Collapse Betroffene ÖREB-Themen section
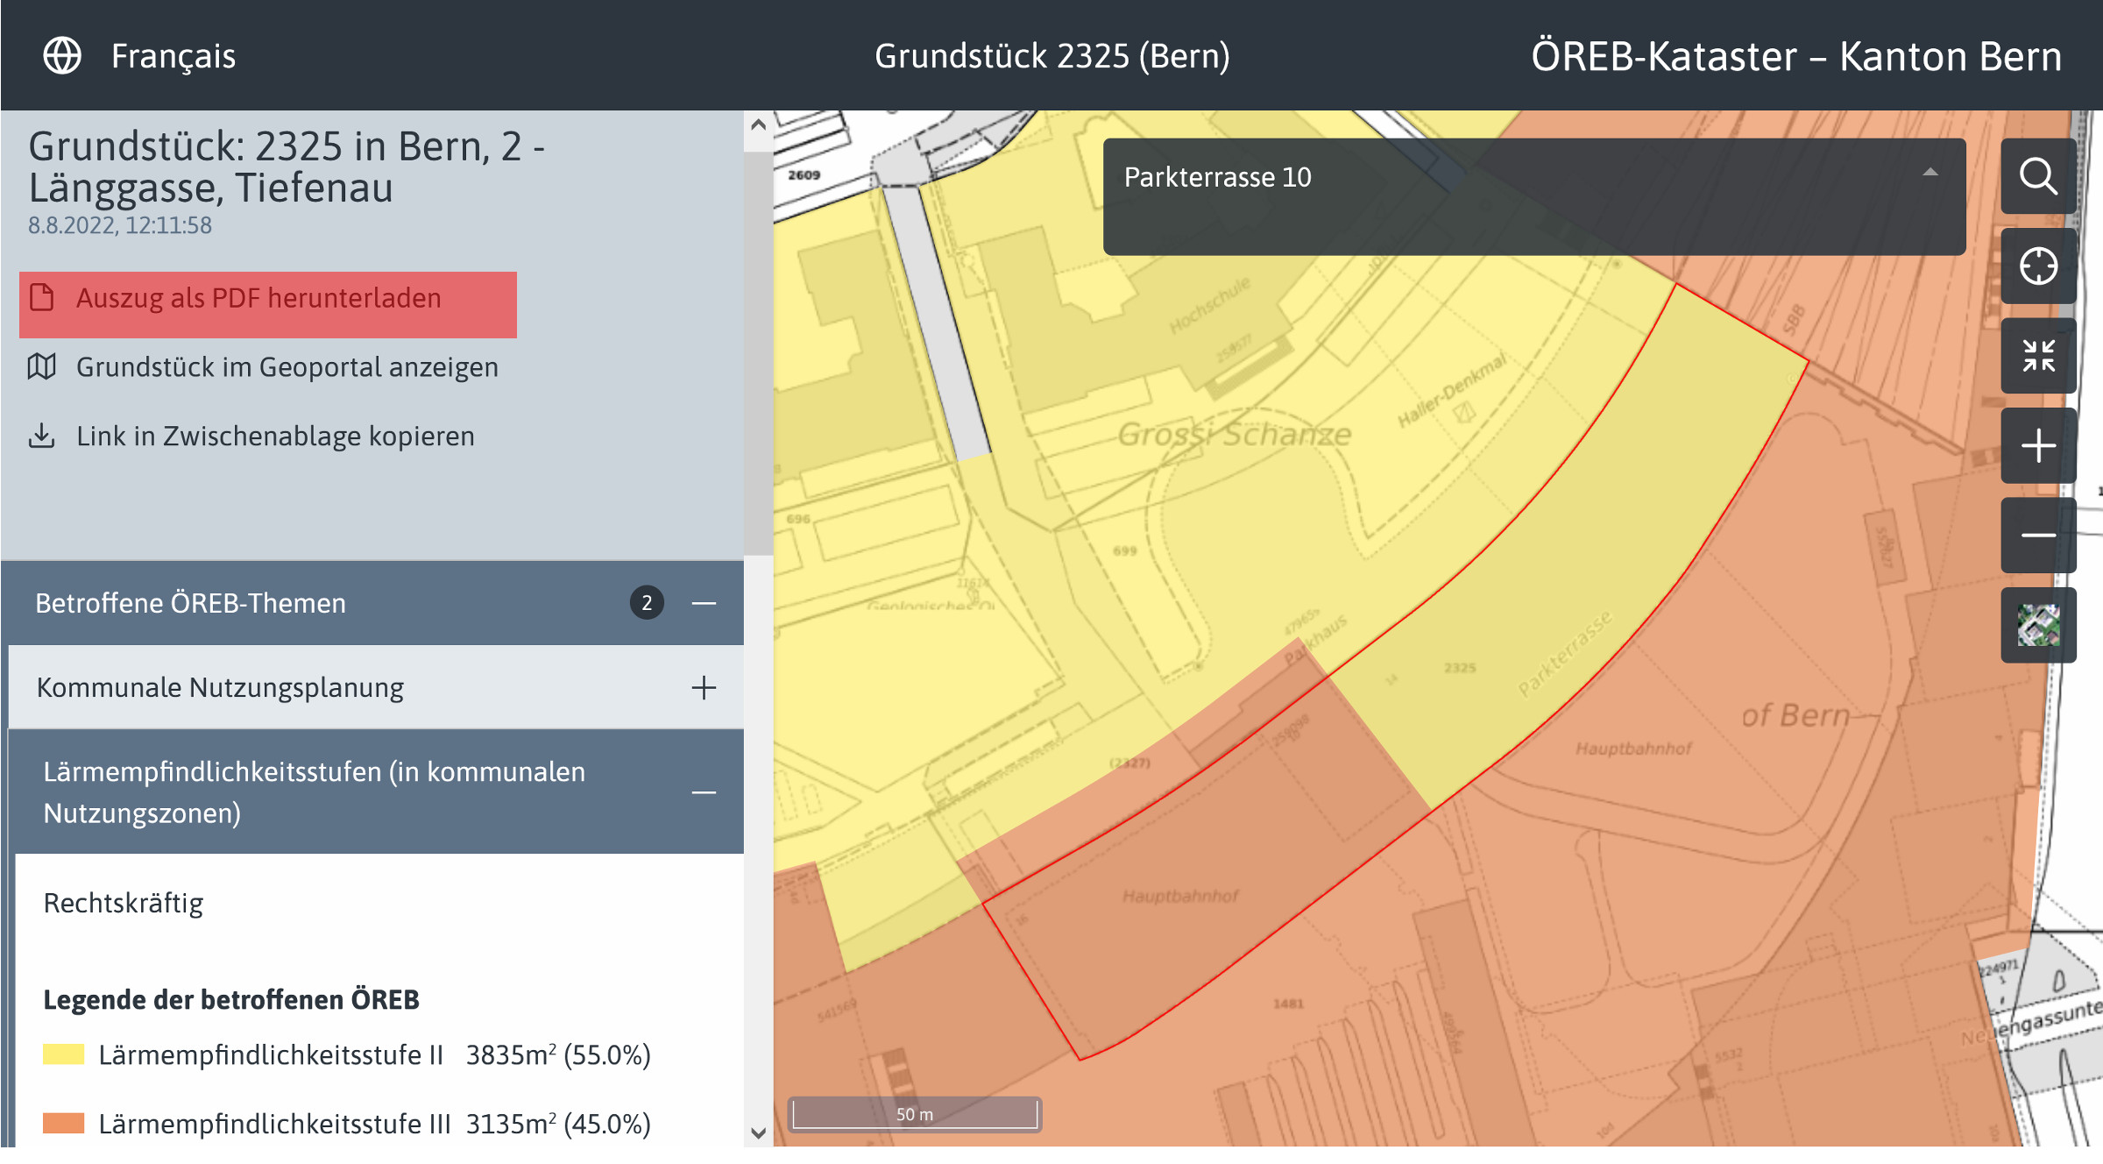Viewport: 2103px width, 1164px height. (704, 603)
